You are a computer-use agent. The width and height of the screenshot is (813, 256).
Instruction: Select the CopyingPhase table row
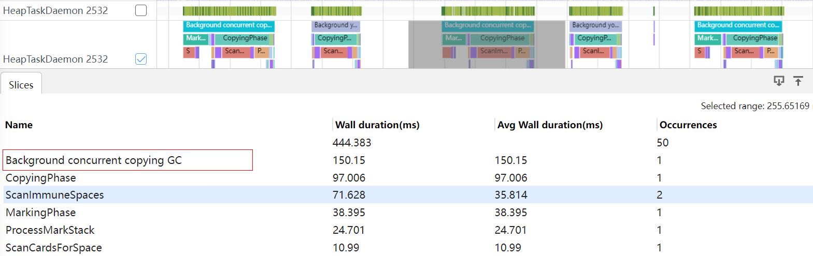click(x=41, y=178)
